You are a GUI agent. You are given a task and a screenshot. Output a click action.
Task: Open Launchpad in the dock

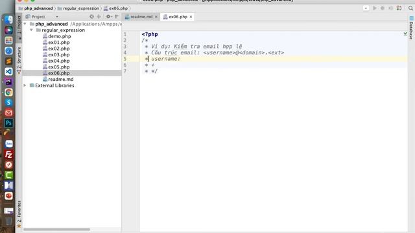(x=8, y=40)
